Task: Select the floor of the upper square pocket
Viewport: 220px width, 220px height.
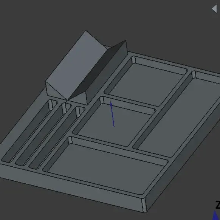Action: coord(146,84)
